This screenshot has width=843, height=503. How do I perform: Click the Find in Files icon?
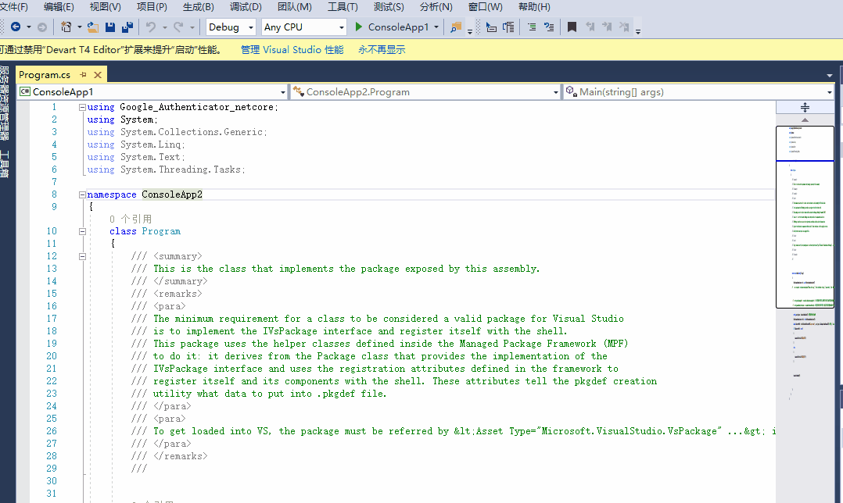(x=456, y=27)
